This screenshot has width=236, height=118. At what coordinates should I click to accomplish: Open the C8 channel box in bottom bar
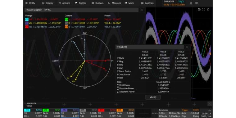pos(125,113)
